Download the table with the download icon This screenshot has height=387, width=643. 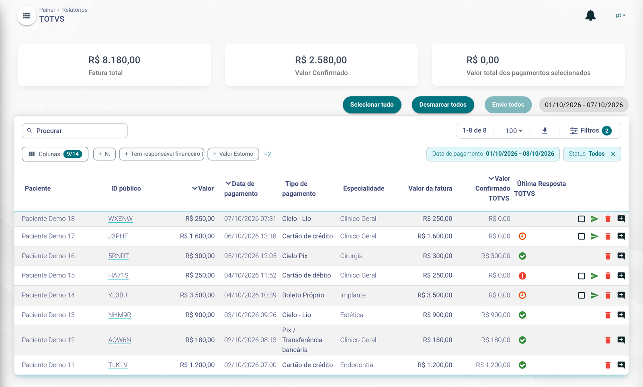[x=545, y=131]
